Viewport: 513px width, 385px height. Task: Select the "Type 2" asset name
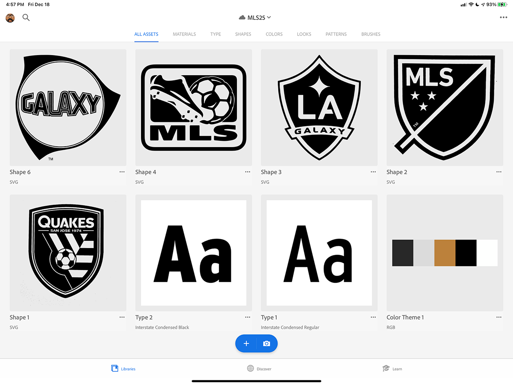(144, 317)
